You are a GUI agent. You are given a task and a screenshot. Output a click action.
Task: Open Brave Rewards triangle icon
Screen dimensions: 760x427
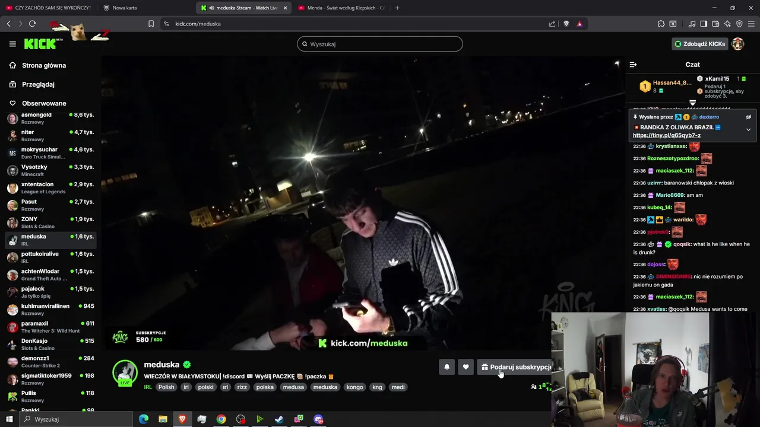(579, 24)
